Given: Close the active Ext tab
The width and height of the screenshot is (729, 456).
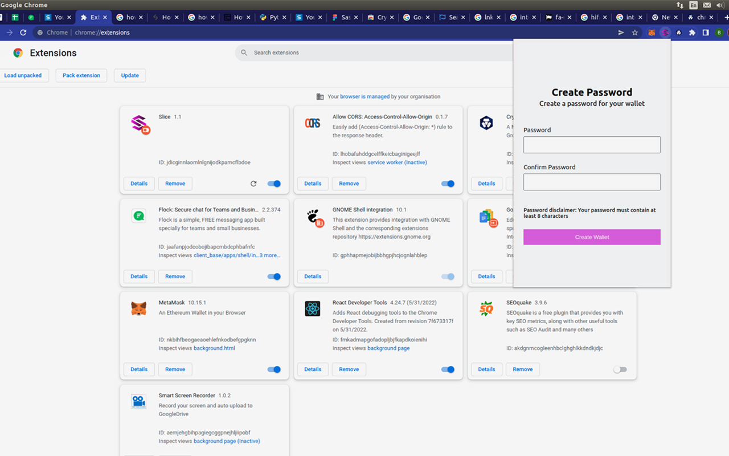Looking at the screenshot, I should tap(105, 17).
